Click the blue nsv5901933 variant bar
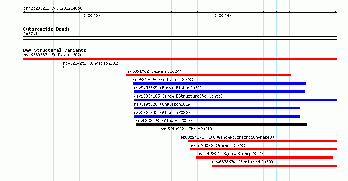The width and height of the screenshot is (348, 181). 217,116
